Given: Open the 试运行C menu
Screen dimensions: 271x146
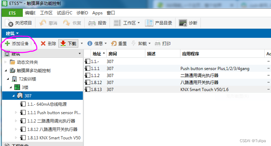Looking at the screenshot, I should pyautogui.click(x=65, y=13).
